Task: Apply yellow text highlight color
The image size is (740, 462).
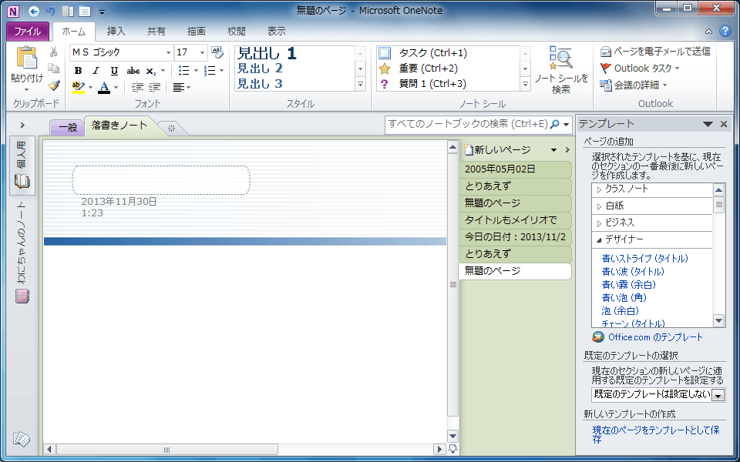Action: pos(79,87)
